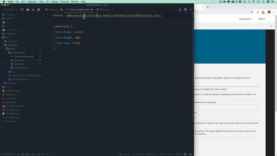Click the New Folder icon in Explorer header
This screenshot has height=156, width=277.
tap(28, 10)
